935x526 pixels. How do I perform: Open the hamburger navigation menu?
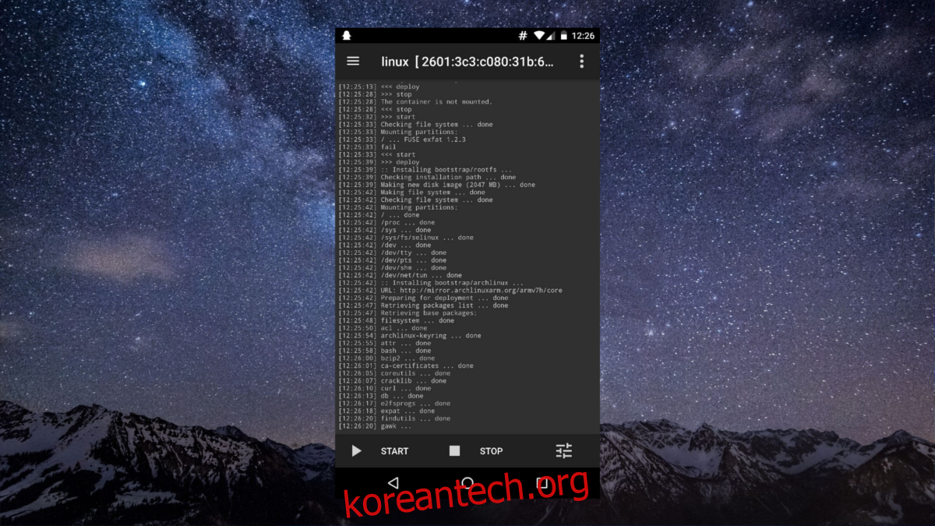click(x=353, y=61)
